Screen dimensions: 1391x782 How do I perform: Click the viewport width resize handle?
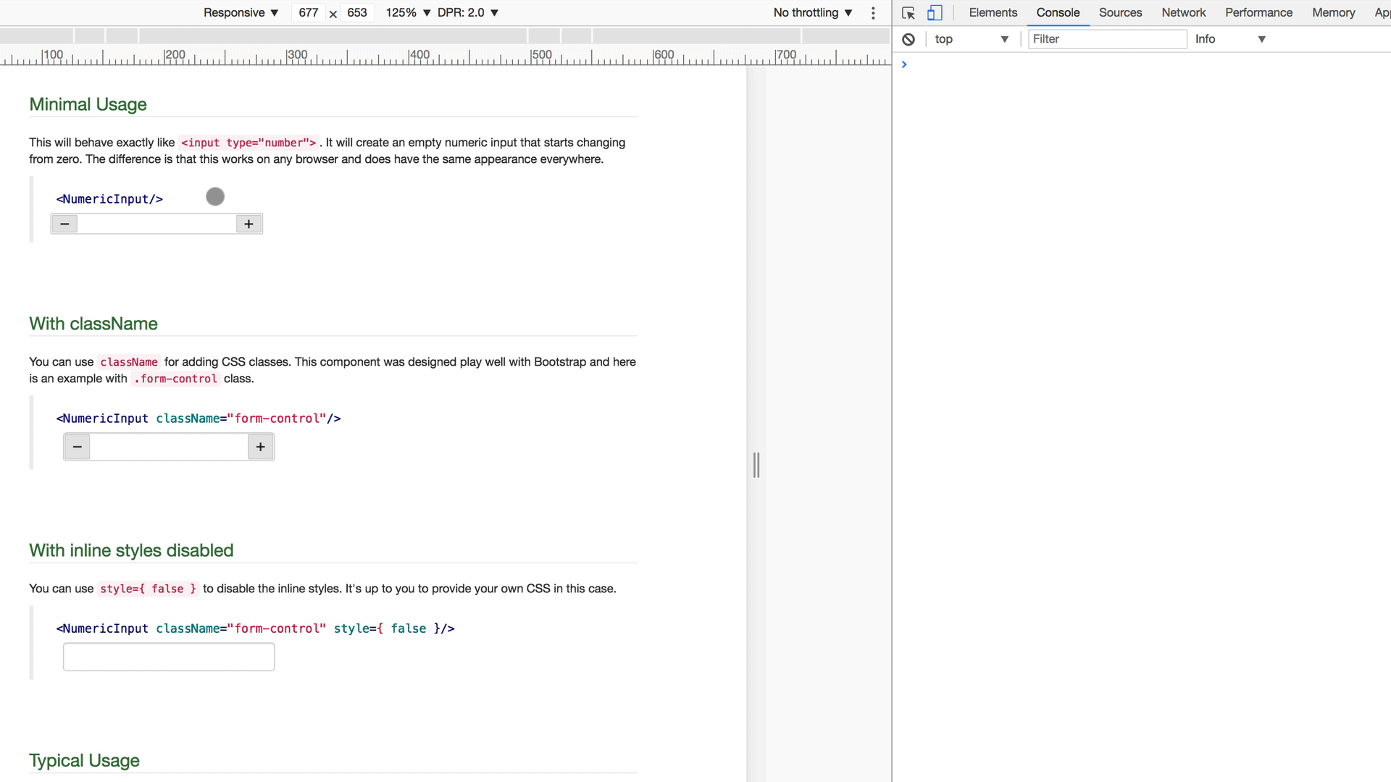(x=756, y=465)
